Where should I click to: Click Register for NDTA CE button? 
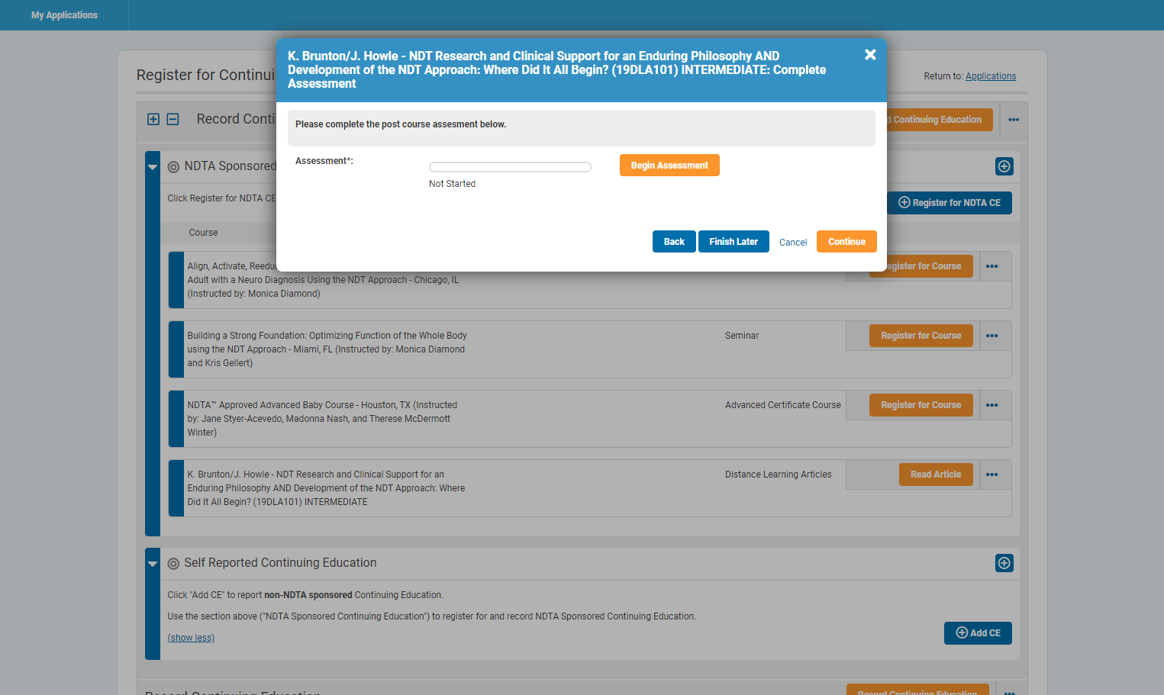click(950, 203)
